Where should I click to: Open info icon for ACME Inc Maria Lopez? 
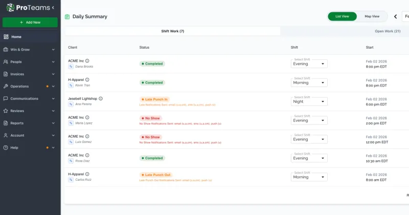point(87,117)
